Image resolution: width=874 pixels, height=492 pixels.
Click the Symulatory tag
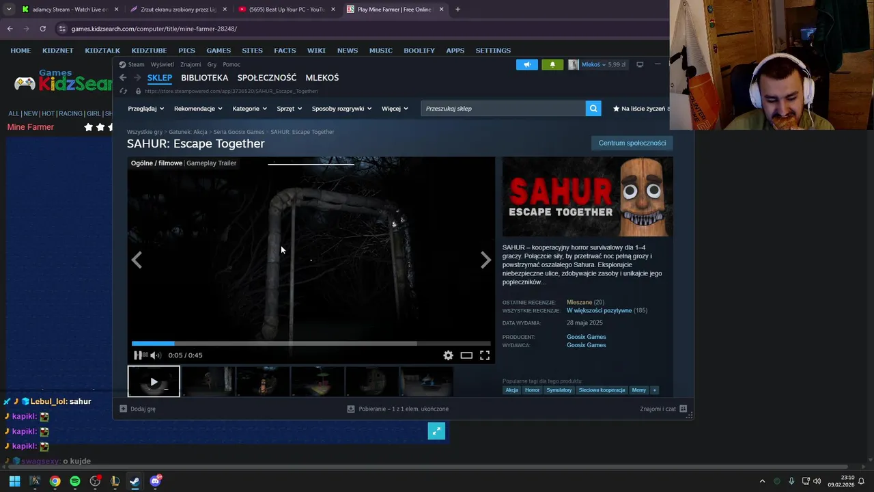coord(559,390)
